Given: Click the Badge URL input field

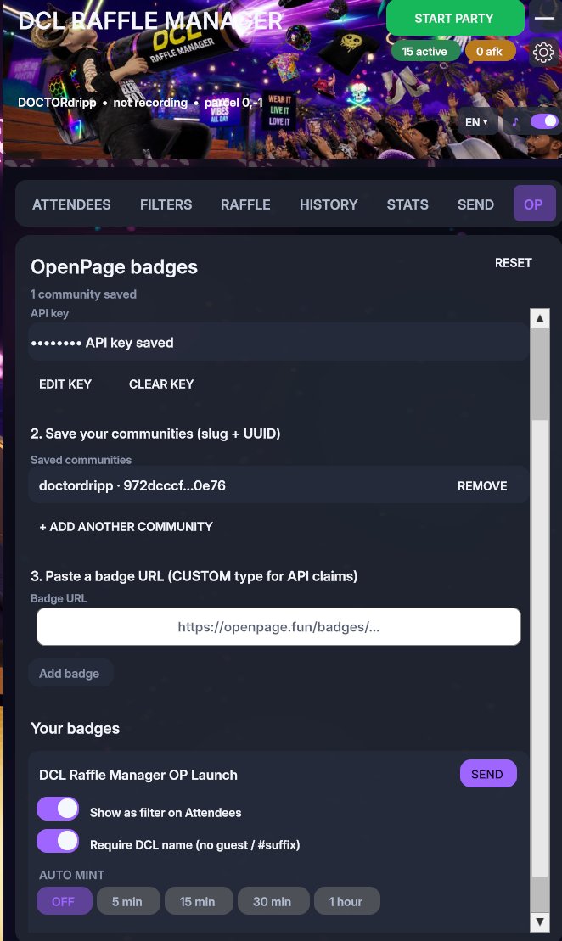Looking at the screenshot, I should pos(278,627).
